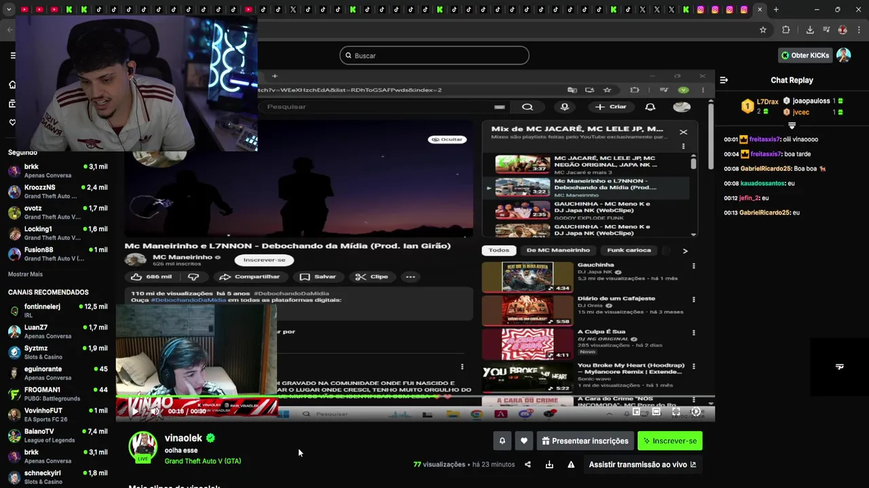Screen dimensions: 869x488
Task: Click kauadossantos username in chat
Action: (762, 183)
